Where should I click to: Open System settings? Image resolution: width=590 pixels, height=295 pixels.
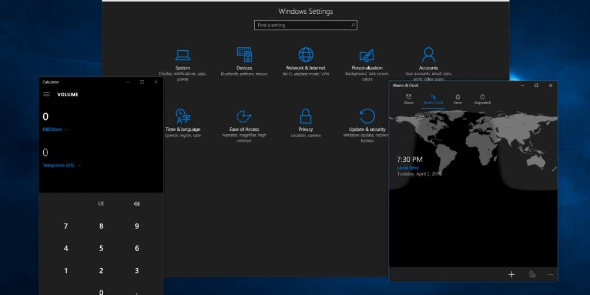182,64
